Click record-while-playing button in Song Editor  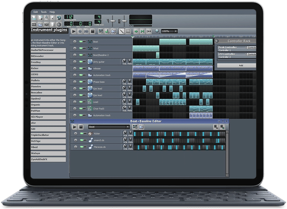coord(86,31)
